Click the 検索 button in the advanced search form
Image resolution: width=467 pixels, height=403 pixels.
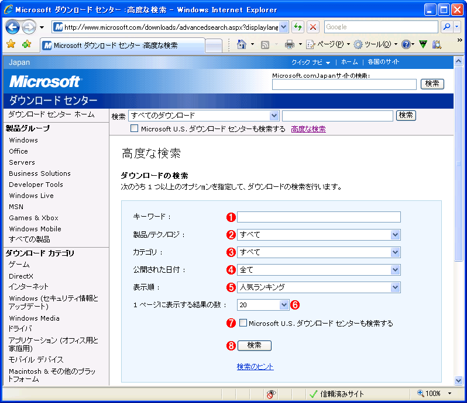pyautogui.click(x=255, y=345)
